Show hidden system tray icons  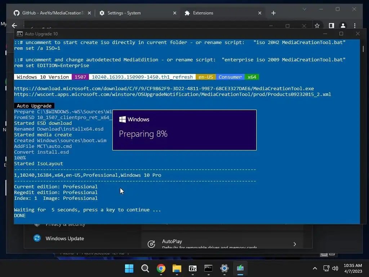[315, 268]
